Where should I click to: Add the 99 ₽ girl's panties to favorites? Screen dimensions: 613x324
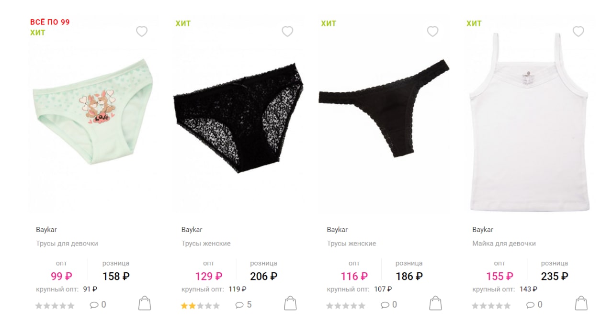click(142, 32)
